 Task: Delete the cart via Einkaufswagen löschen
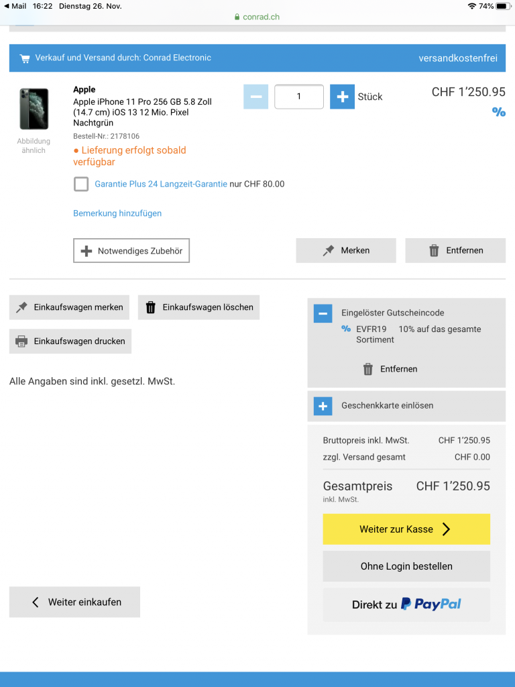(x=198, y=307)
